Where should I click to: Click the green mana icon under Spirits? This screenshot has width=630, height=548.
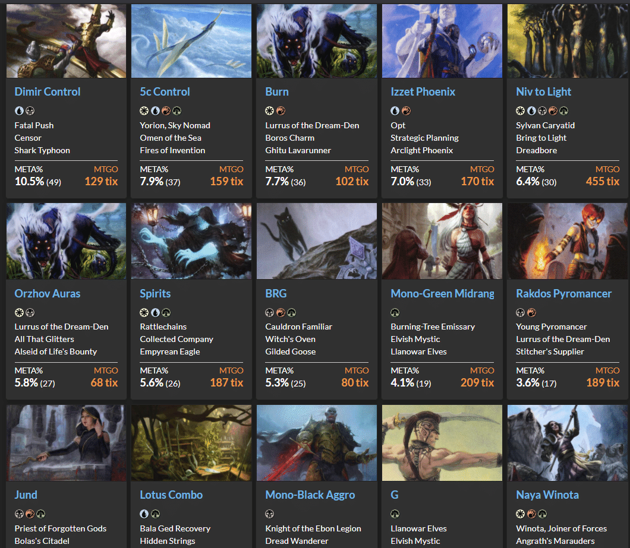click(166, 313)
